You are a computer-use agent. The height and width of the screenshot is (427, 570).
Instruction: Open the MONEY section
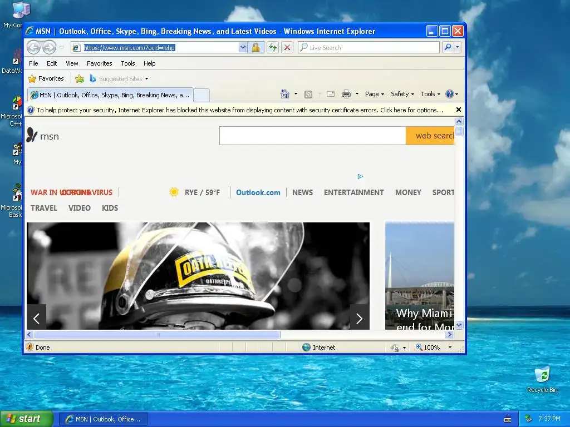(408, 192)
